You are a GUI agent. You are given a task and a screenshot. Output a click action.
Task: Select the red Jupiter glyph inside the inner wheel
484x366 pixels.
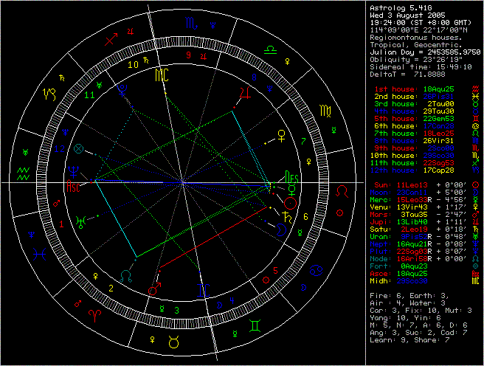pyautogui.click(x=244, y=91)
